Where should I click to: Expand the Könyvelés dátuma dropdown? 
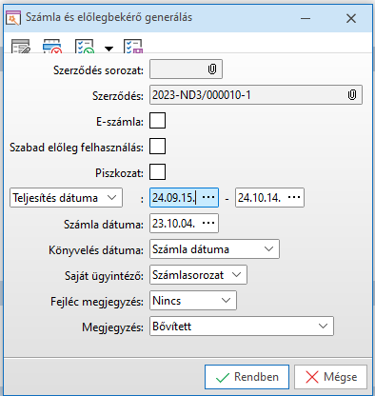tap(214, 249)
